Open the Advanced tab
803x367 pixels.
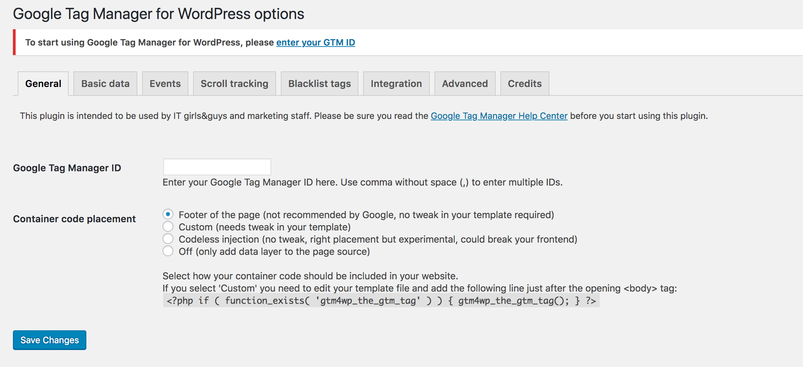(464, 83)
